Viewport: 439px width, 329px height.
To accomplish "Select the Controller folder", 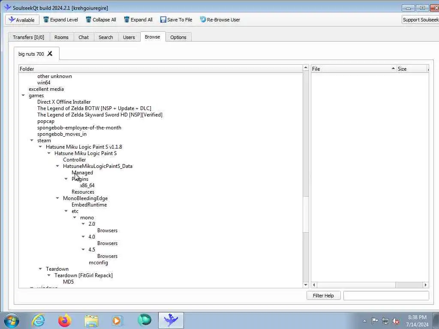I will 75,160.
